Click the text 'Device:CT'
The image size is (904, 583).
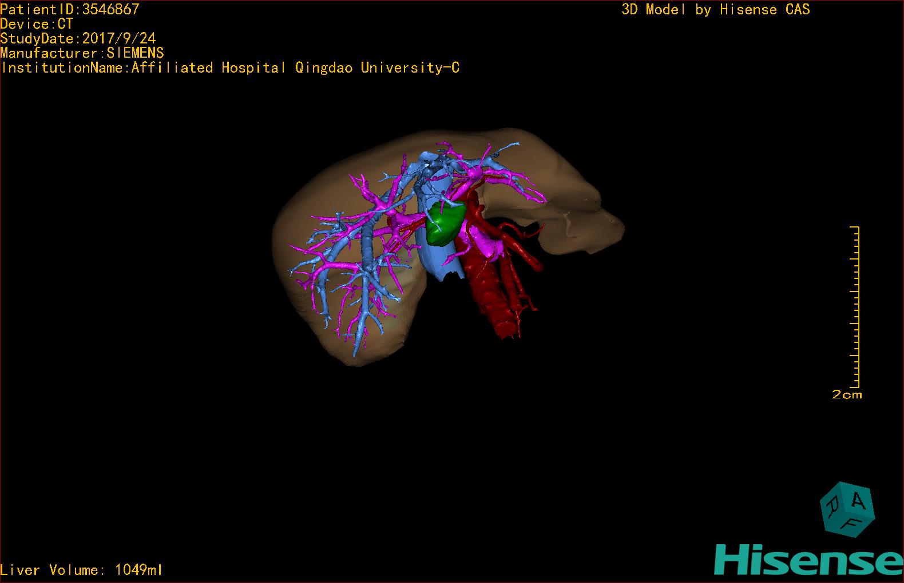click(37, 24)
